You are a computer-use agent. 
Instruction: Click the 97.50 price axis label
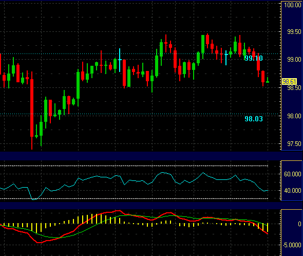pos(294,143)
